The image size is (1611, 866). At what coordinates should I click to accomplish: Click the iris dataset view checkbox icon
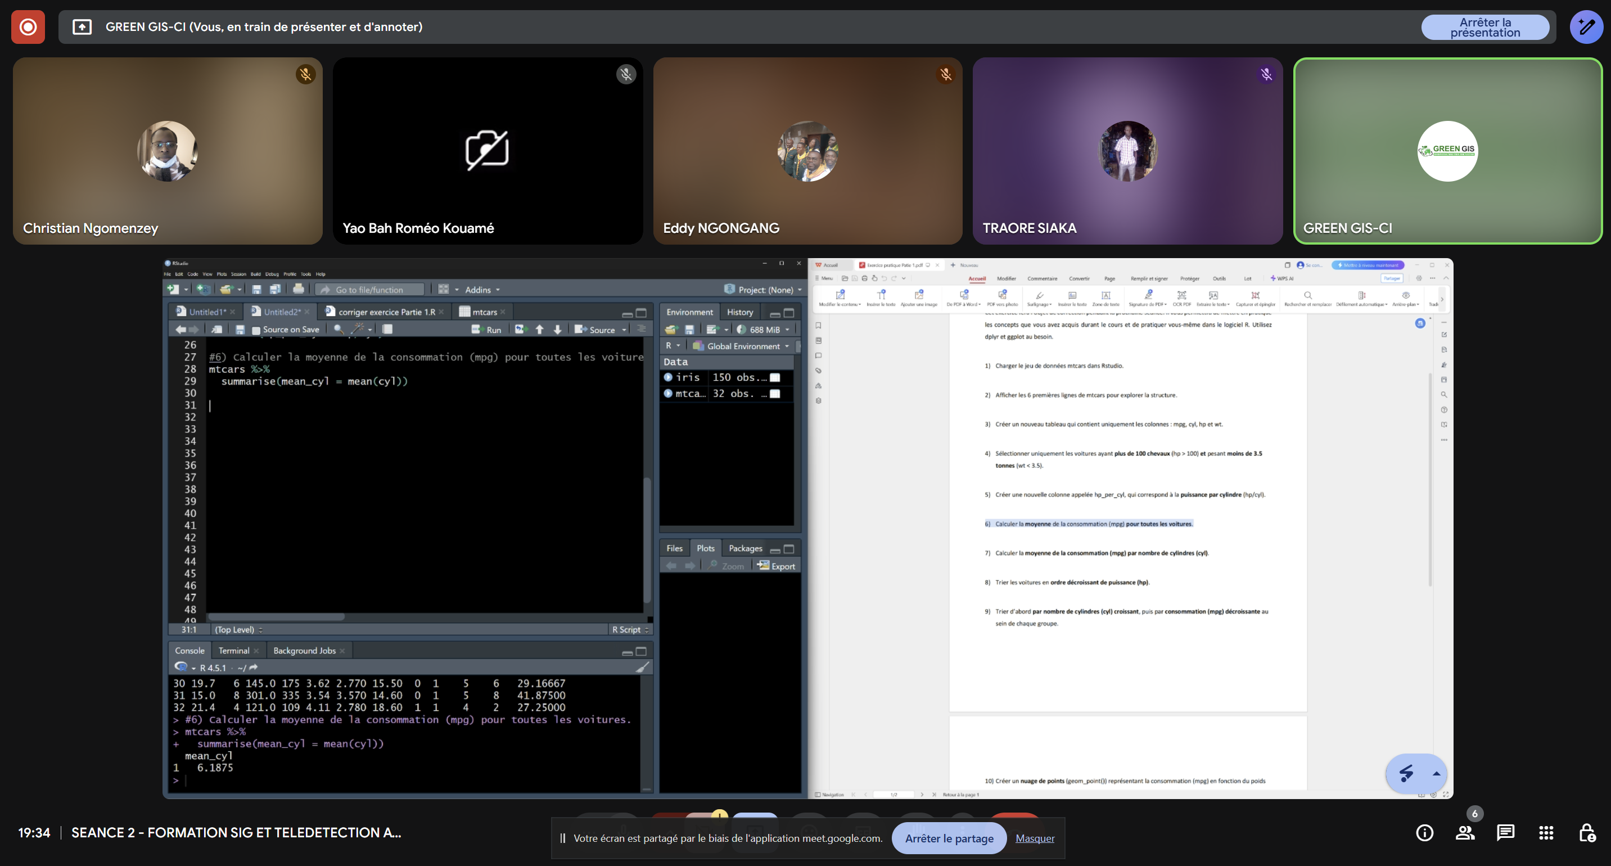[x=775, y=377]
